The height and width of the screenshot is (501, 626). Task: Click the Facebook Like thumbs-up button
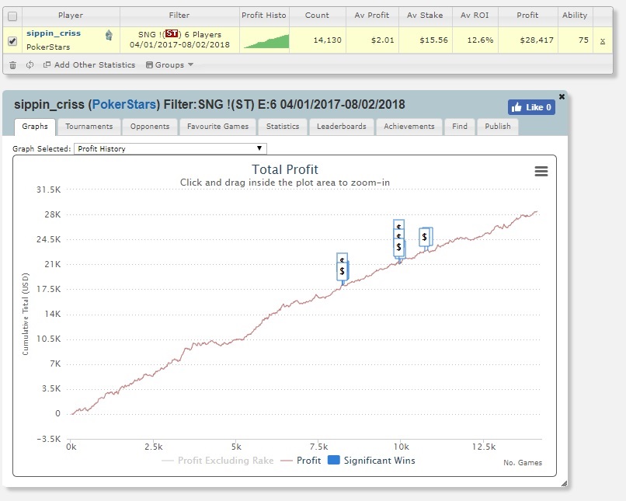tap(531, 107)
